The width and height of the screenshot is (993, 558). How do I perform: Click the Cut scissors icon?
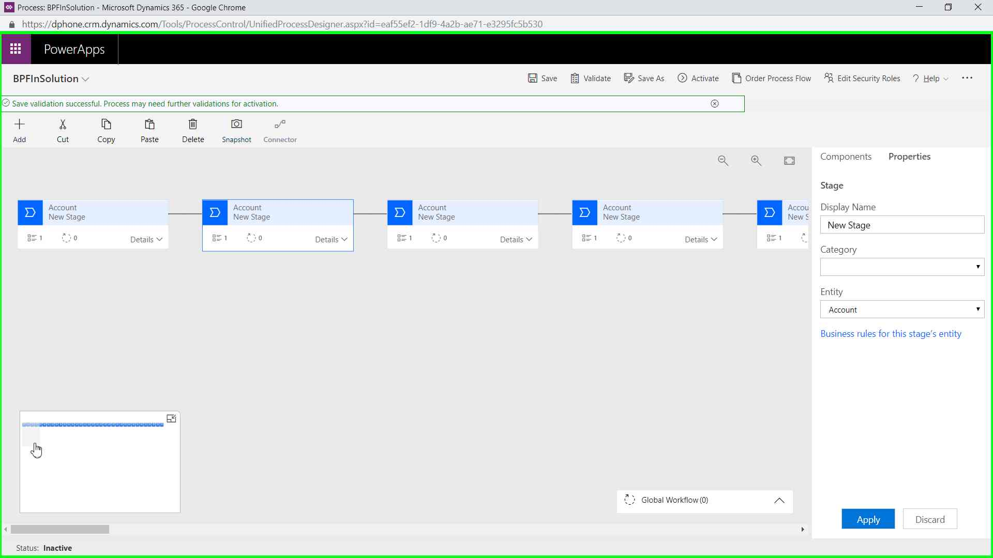pyautogui.click(x=63, y=125)
